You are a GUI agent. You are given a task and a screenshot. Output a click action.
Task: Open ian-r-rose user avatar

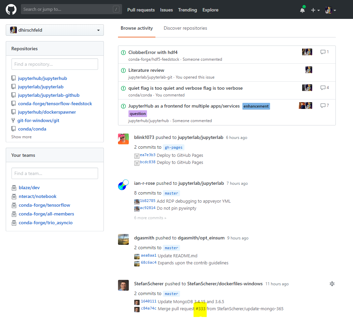123,185
